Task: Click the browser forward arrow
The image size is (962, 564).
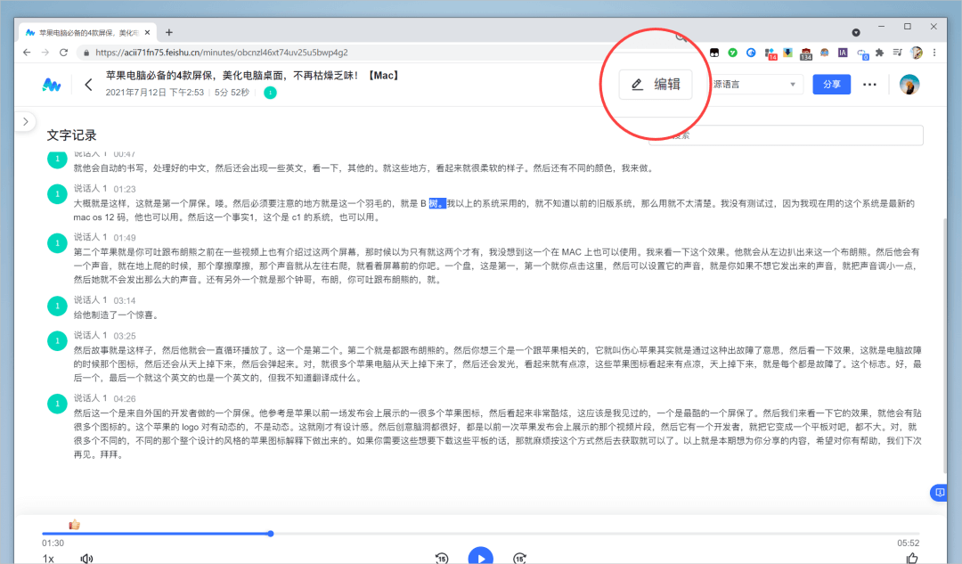Action: pos(45,53)
